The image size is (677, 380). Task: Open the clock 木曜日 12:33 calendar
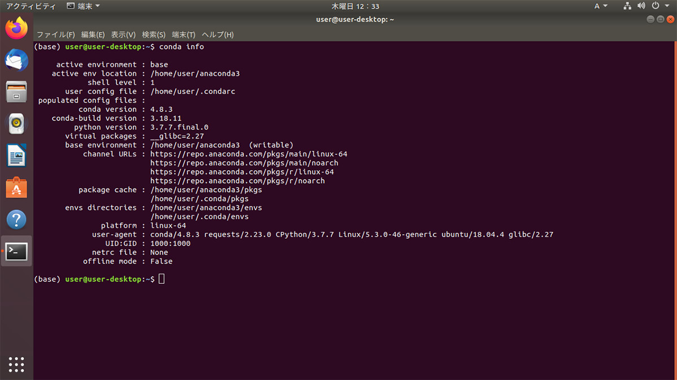click(355, 6)
